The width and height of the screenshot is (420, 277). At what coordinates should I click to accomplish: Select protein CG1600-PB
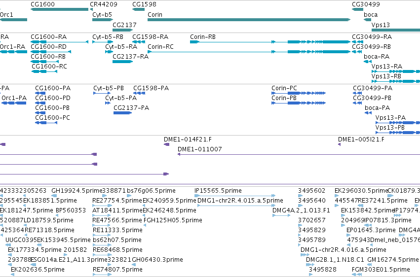[x=40, y=113]
